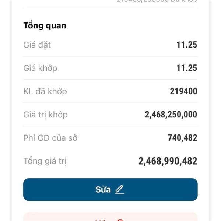
Task: Click the Giá đặt label
Action: point(37,45)
